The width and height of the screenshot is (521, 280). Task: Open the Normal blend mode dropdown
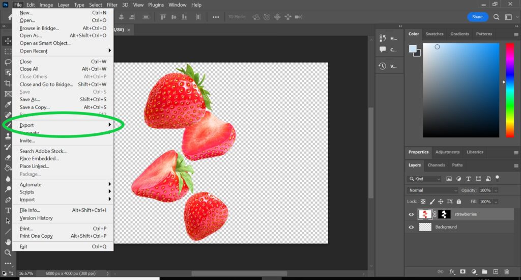tap(432, 190)
